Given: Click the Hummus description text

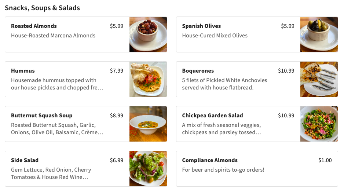Looking at the screenshot, I should click(57, 84).
